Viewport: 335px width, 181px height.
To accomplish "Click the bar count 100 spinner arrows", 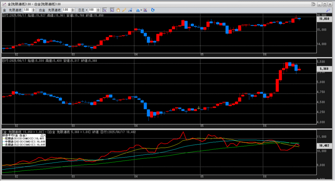I will [x=98, y=10].
